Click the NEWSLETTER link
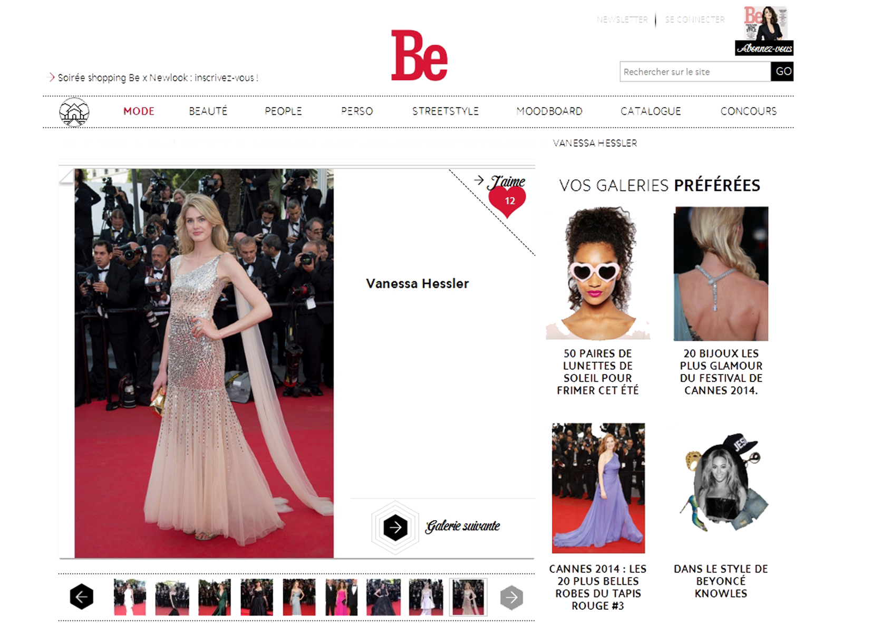This screenshot has height=623, width=872. click(x=622, y=20)
